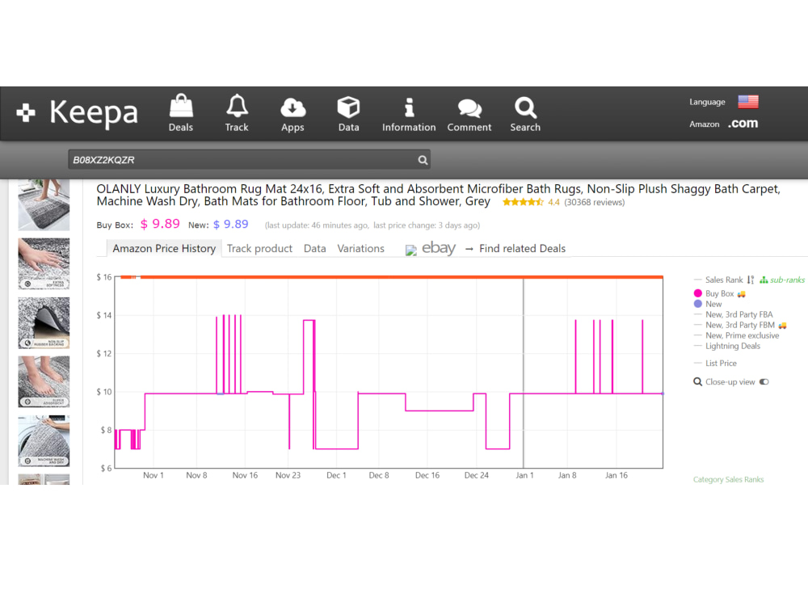Click the Buy Box price $ 9.89
This screenshot has width=808, height=606.
click(160, 224)
